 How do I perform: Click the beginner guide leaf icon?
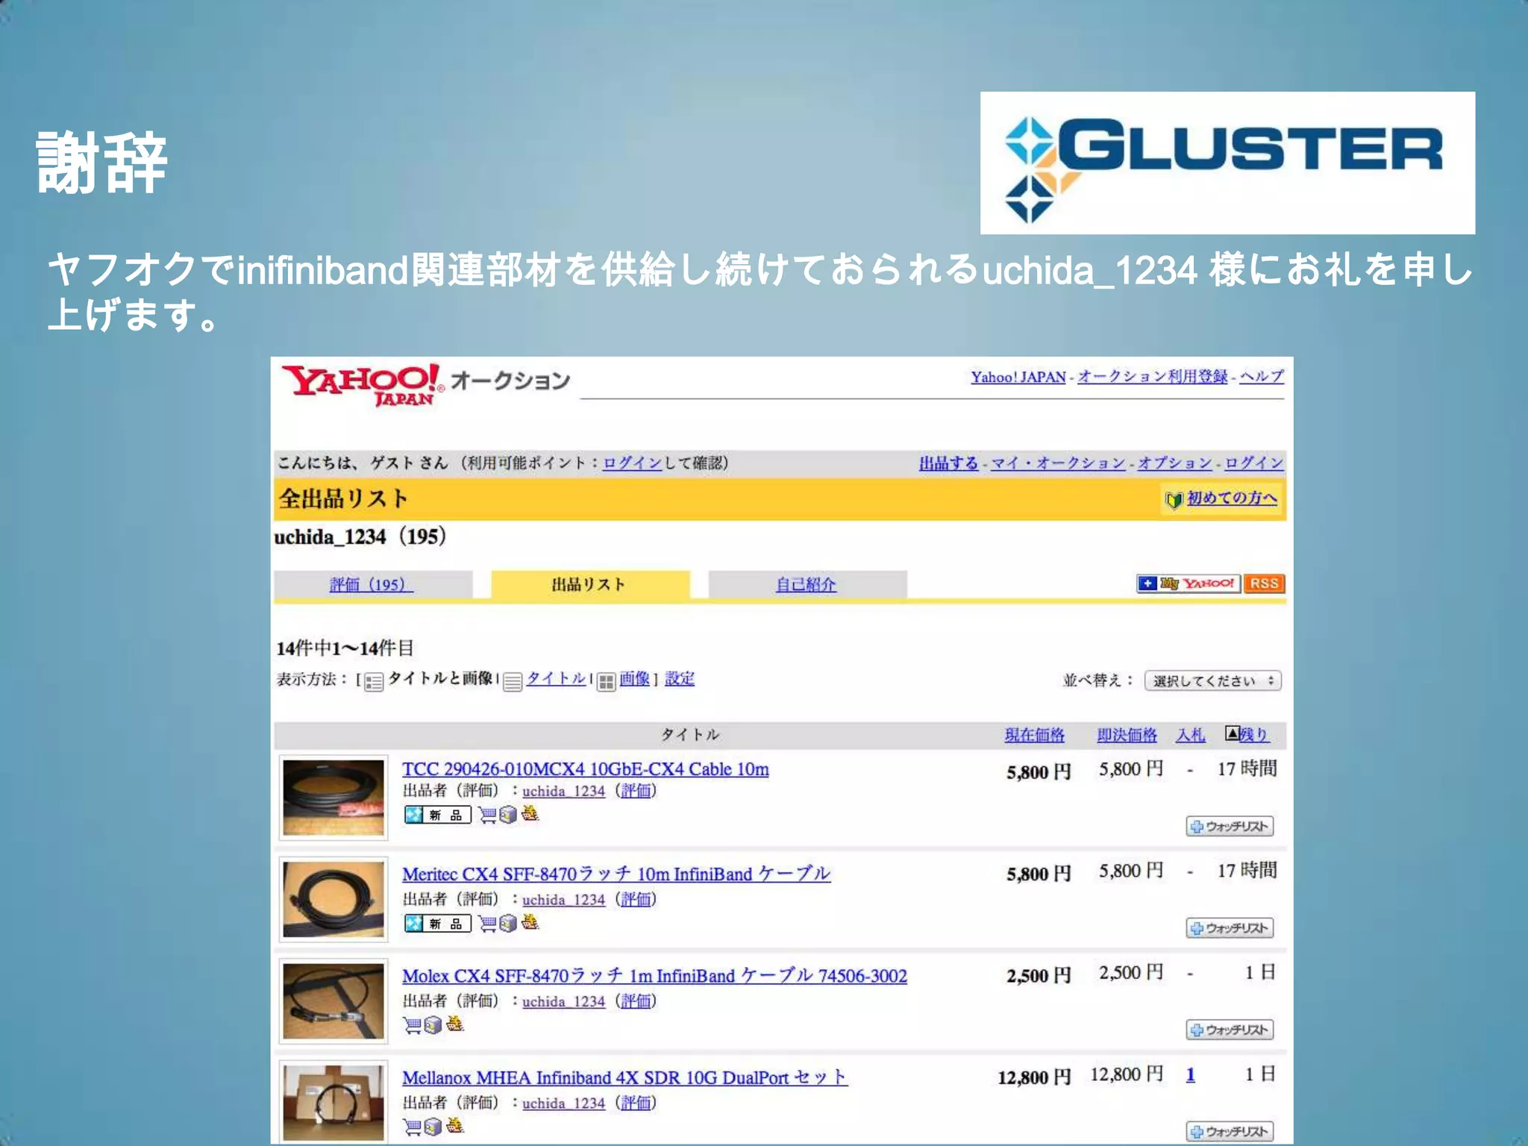coord(1174,499)
